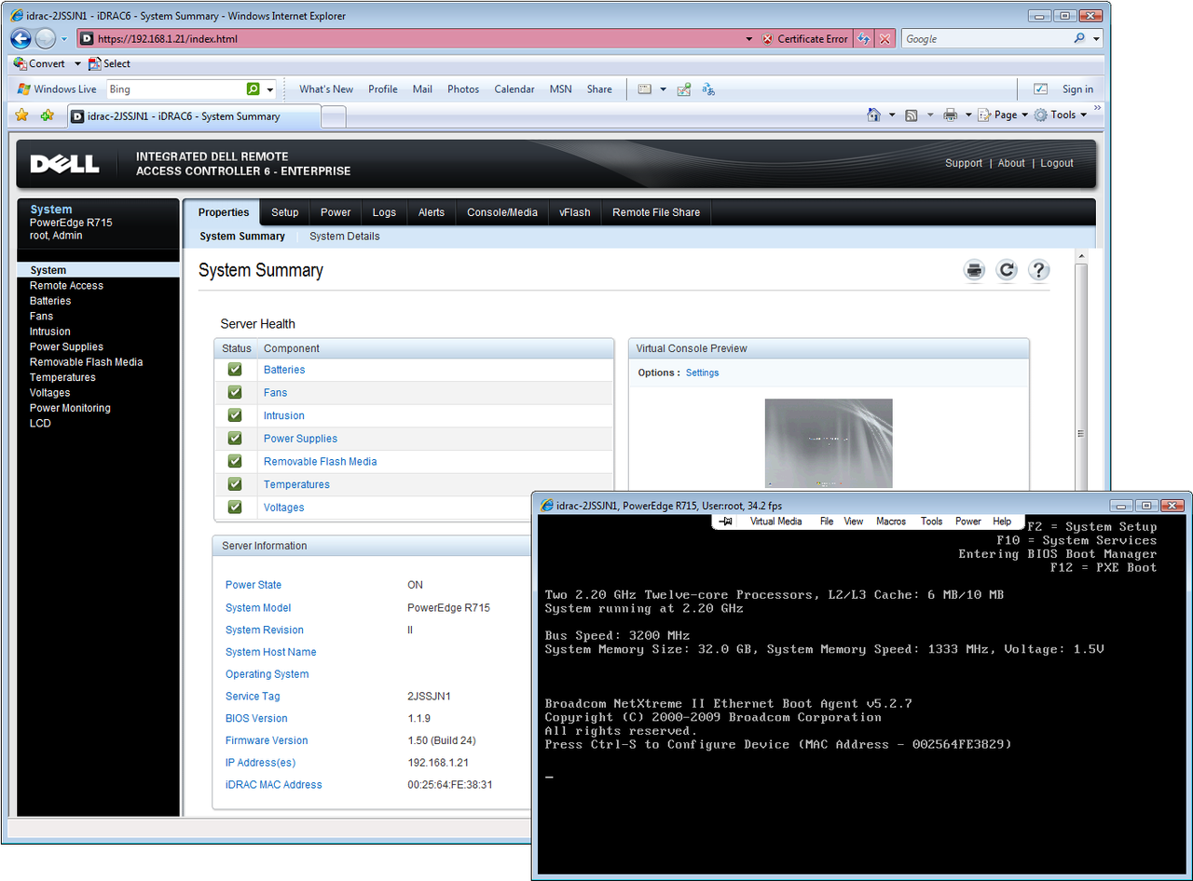The width and height of the screenshot is (1193, 881).
Task: Open Virtual Media menu in console window
Action: [776, 522]
